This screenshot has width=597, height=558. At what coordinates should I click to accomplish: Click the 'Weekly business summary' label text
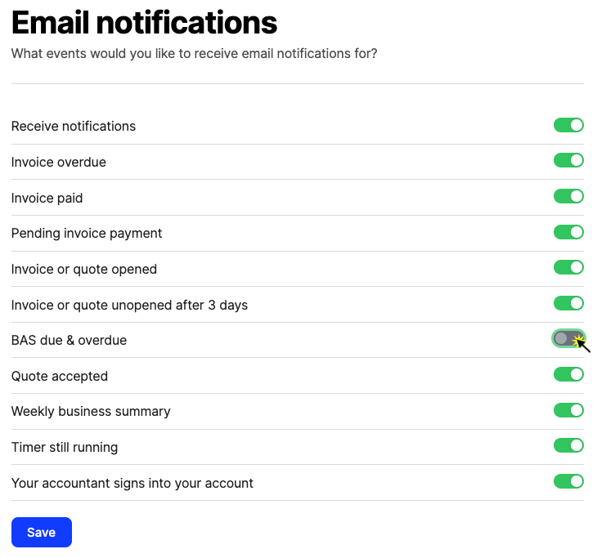[91, 412]
